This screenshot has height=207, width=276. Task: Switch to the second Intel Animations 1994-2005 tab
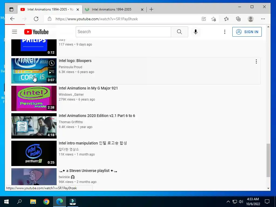[x=112, y=9]
